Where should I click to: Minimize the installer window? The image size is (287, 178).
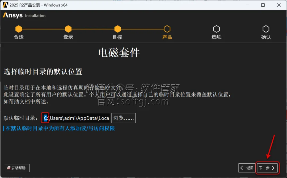point(247,5)
